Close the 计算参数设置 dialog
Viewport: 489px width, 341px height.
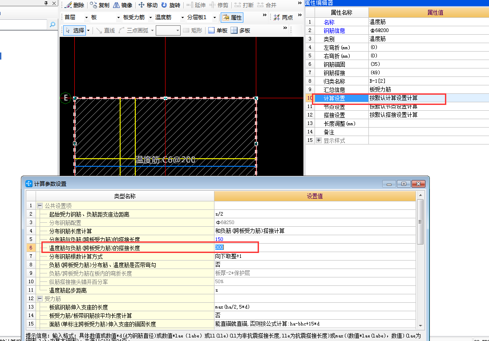click(x=419, y=184)
